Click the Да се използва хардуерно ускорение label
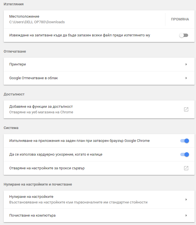The height and width of the screenshot is (225, 196). [x=56, y=154]
